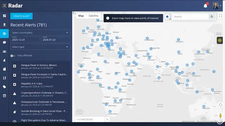The height and width of the screenshot is (126, 225).
Task: Switch to Map view tab
Action: click(81, 16)
